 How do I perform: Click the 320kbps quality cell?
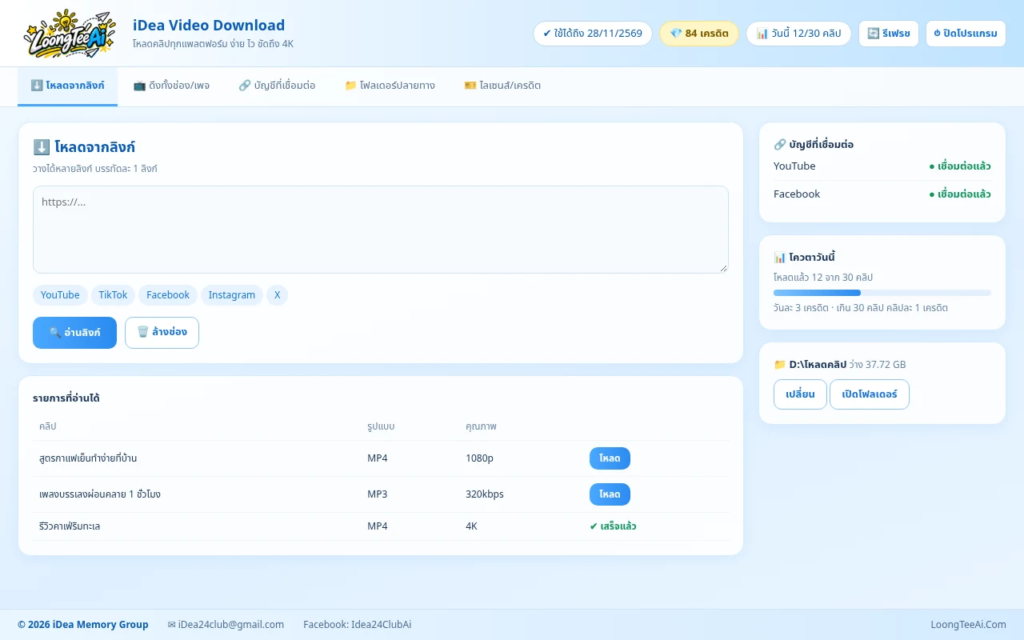(485, 494)
